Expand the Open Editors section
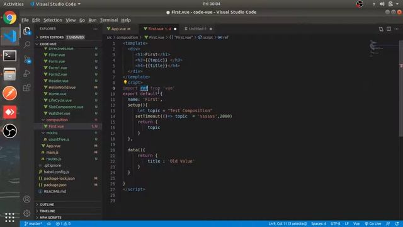The height and width of the screenshot is (227, 403). click(x=68, y=37)
